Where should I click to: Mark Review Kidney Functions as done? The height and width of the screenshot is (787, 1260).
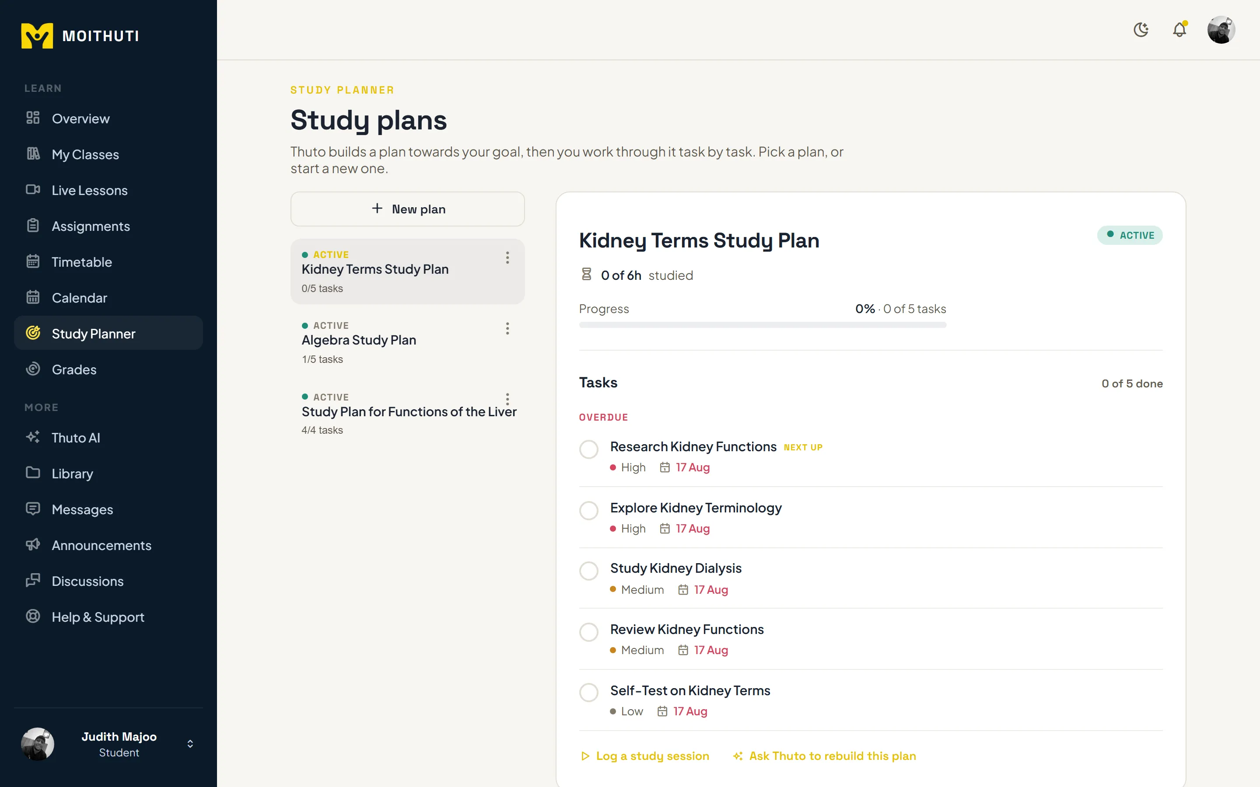click(589, 632)
